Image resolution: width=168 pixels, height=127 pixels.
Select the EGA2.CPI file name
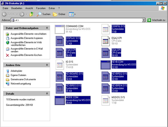tap(116, 38)
